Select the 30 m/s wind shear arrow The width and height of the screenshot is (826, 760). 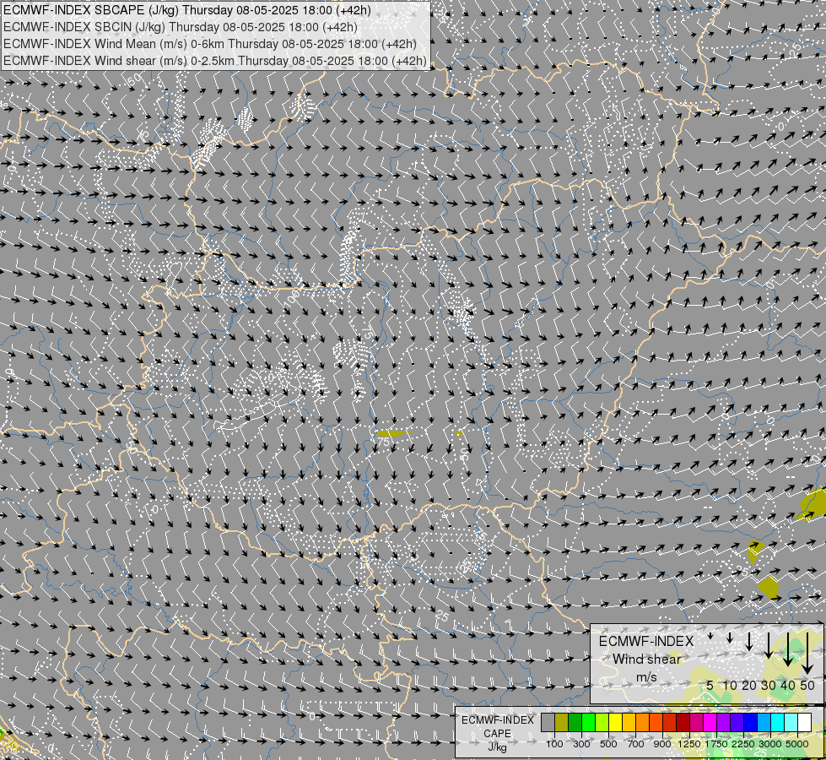point(769,645)
